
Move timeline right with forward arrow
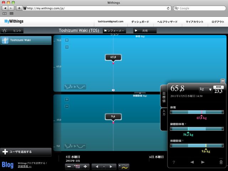[111, 167]
